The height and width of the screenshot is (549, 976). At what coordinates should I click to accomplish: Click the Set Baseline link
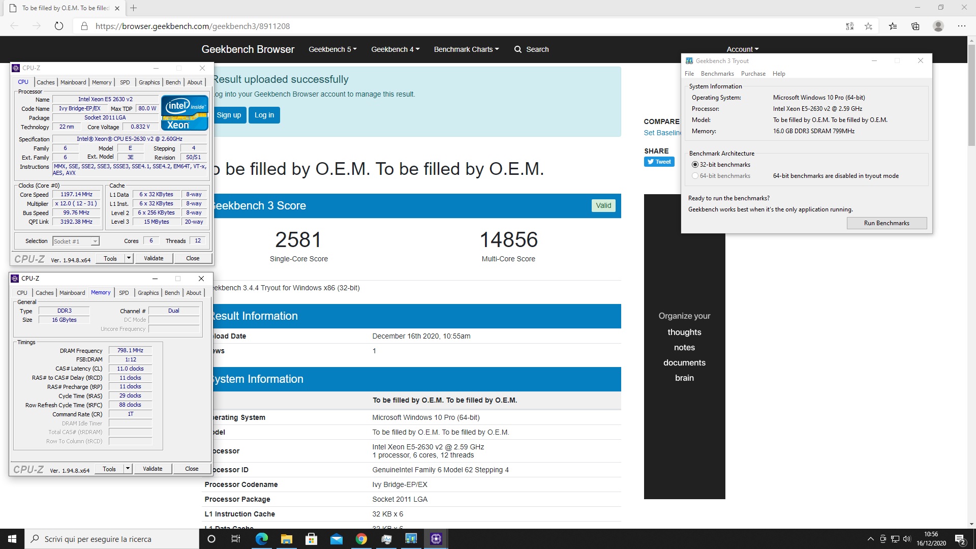662,133
